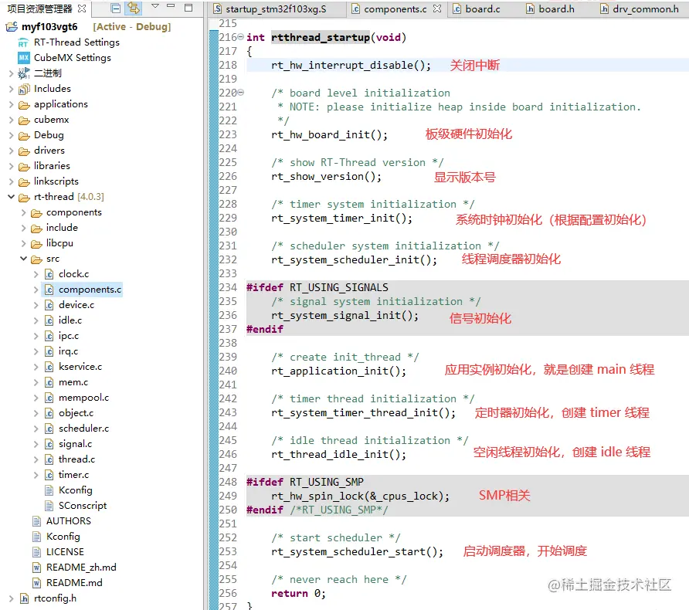Image resolution: width=689 pixels, height=610 pixels.
Task: Collapse all in project explorer toolbar
Action: (x=116, y=8)
